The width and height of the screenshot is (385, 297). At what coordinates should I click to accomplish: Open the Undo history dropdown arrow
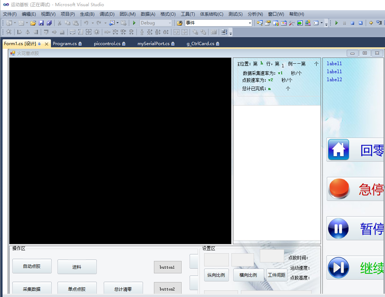[x=92, y=23]
